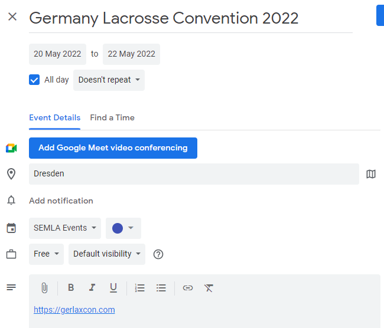The height and width of the screenshot is (328, 384).
Task: Click the briefcase availability icon
Action: pos(11,254)
